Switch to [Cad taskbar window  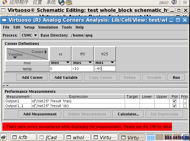[x=50, y=137]
